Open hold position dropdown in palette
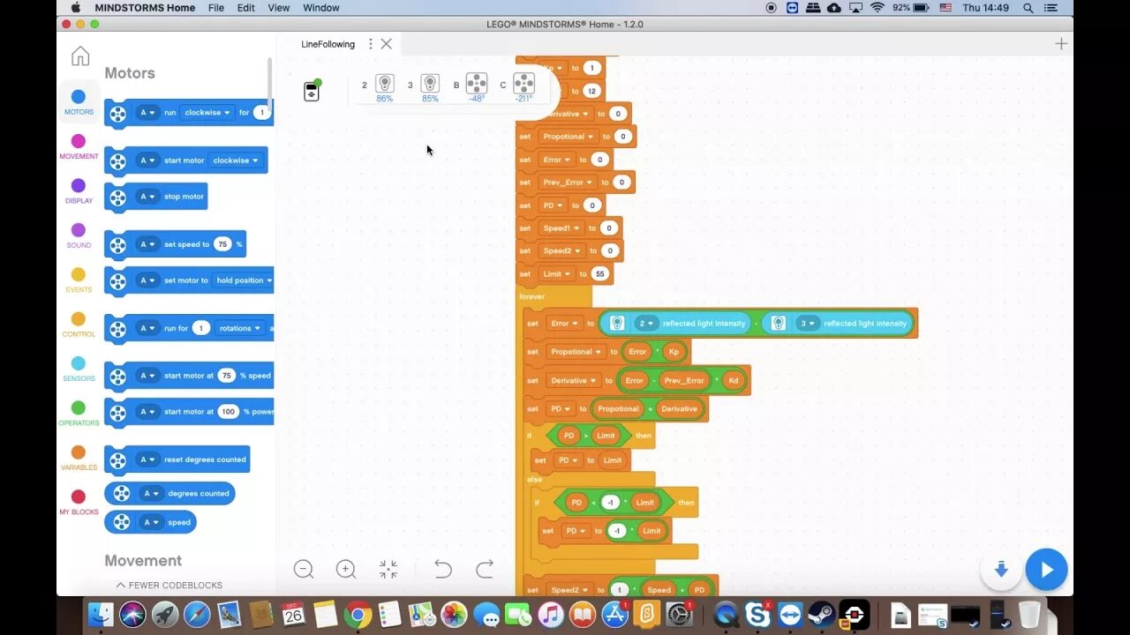Viewport: 1130px width, 635px height. pyautogui.click(x=244, y=280)
